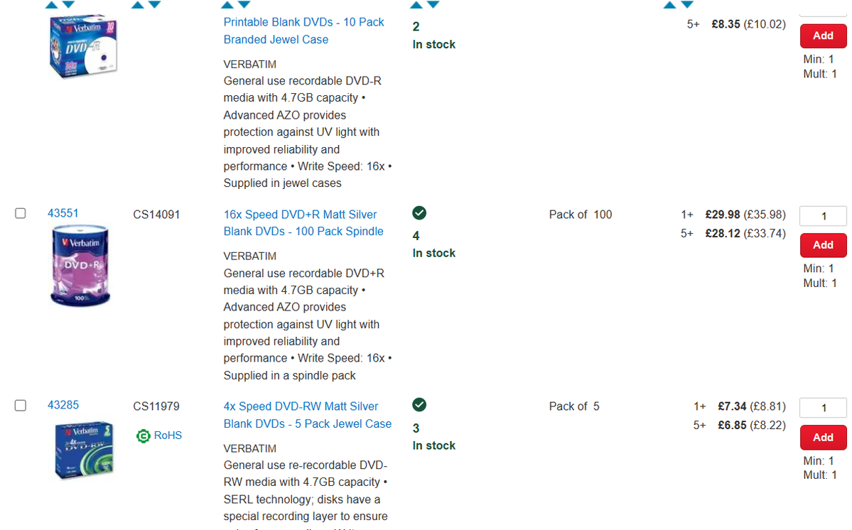Click the descending sort arrow above the price column

tap(686, 4)
